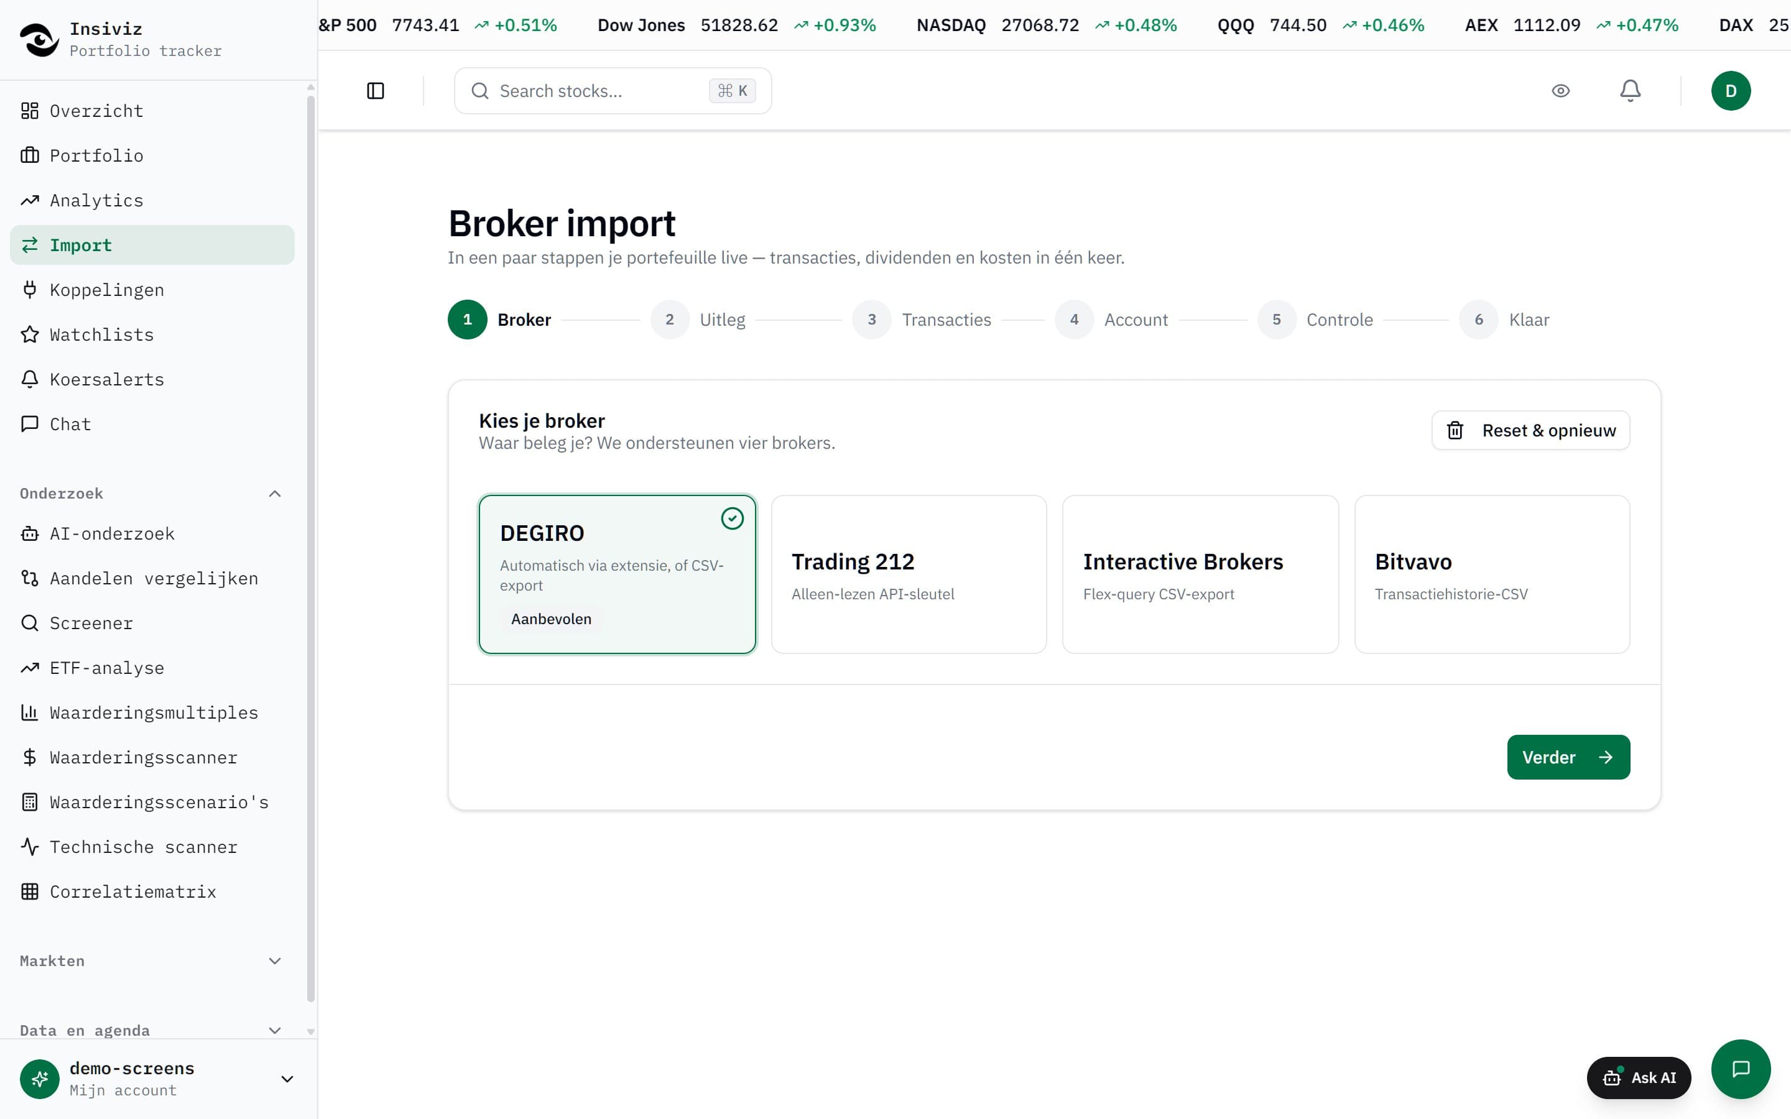Click the AI-onderzoek robot icon
This screenshot has height=1119, width=1791.
30,533
